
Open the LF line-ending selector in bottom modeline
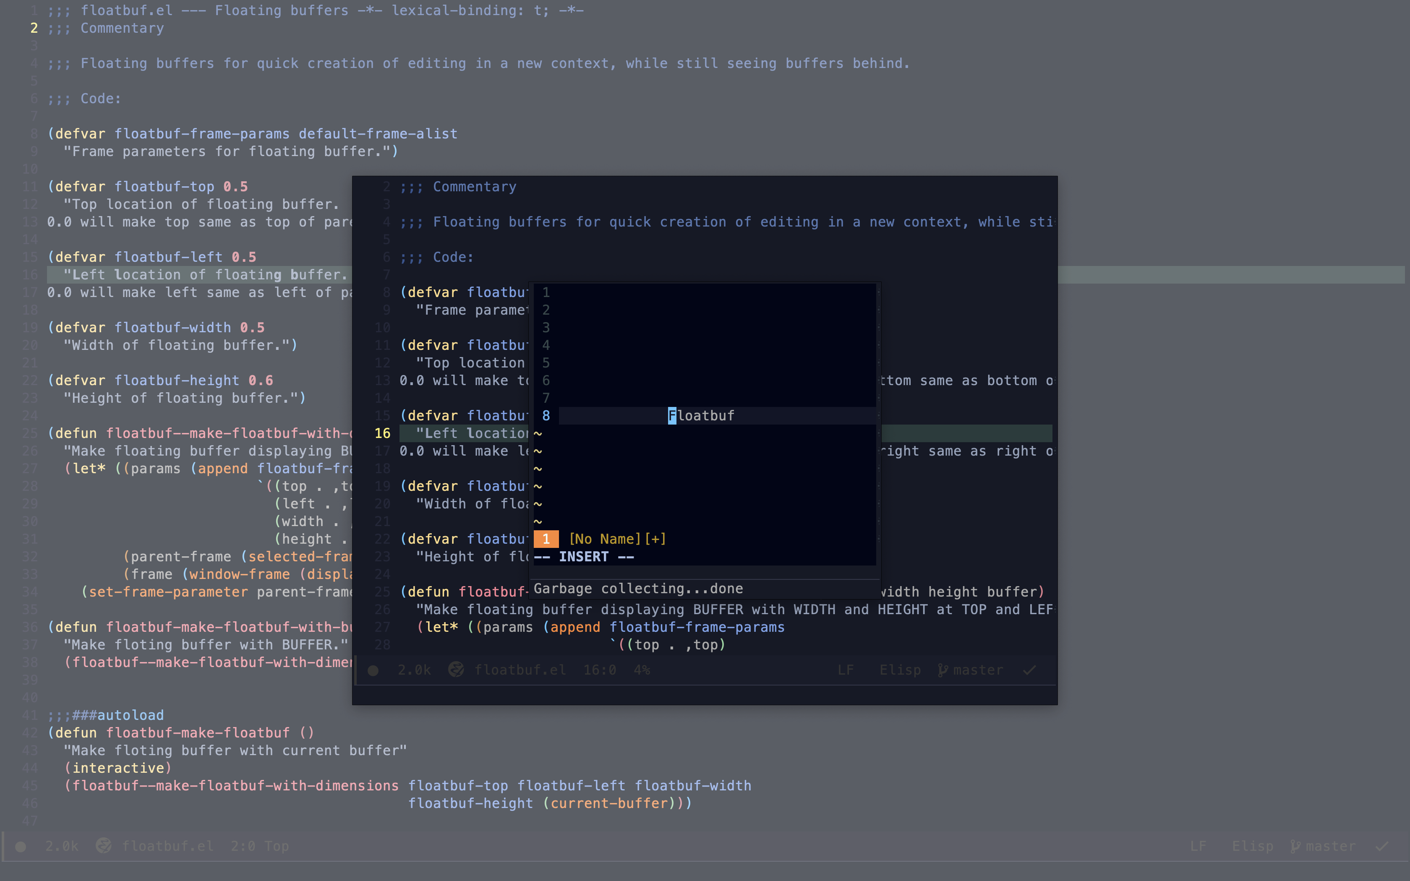point(1198,846)
